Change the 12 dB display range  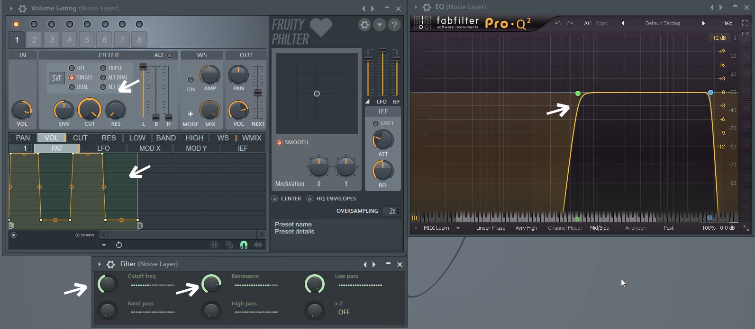(x=719, y=38)
